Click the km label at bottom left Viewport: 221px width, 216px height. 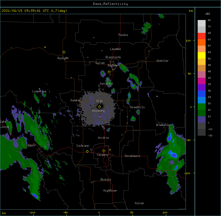[x=4, y=213]
